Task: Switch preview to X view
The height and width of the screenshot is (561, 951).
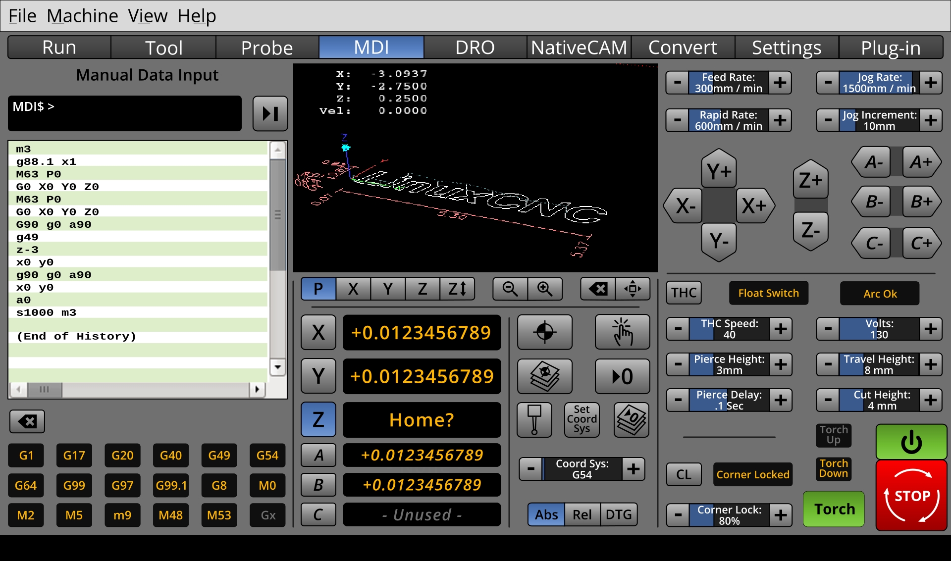Action: (353, 289)
